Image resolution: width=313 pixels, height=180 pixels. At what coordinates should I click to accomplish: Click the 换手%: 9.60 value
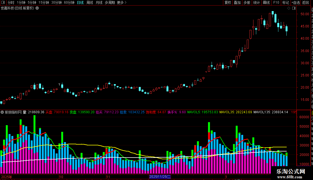[176, 112]
